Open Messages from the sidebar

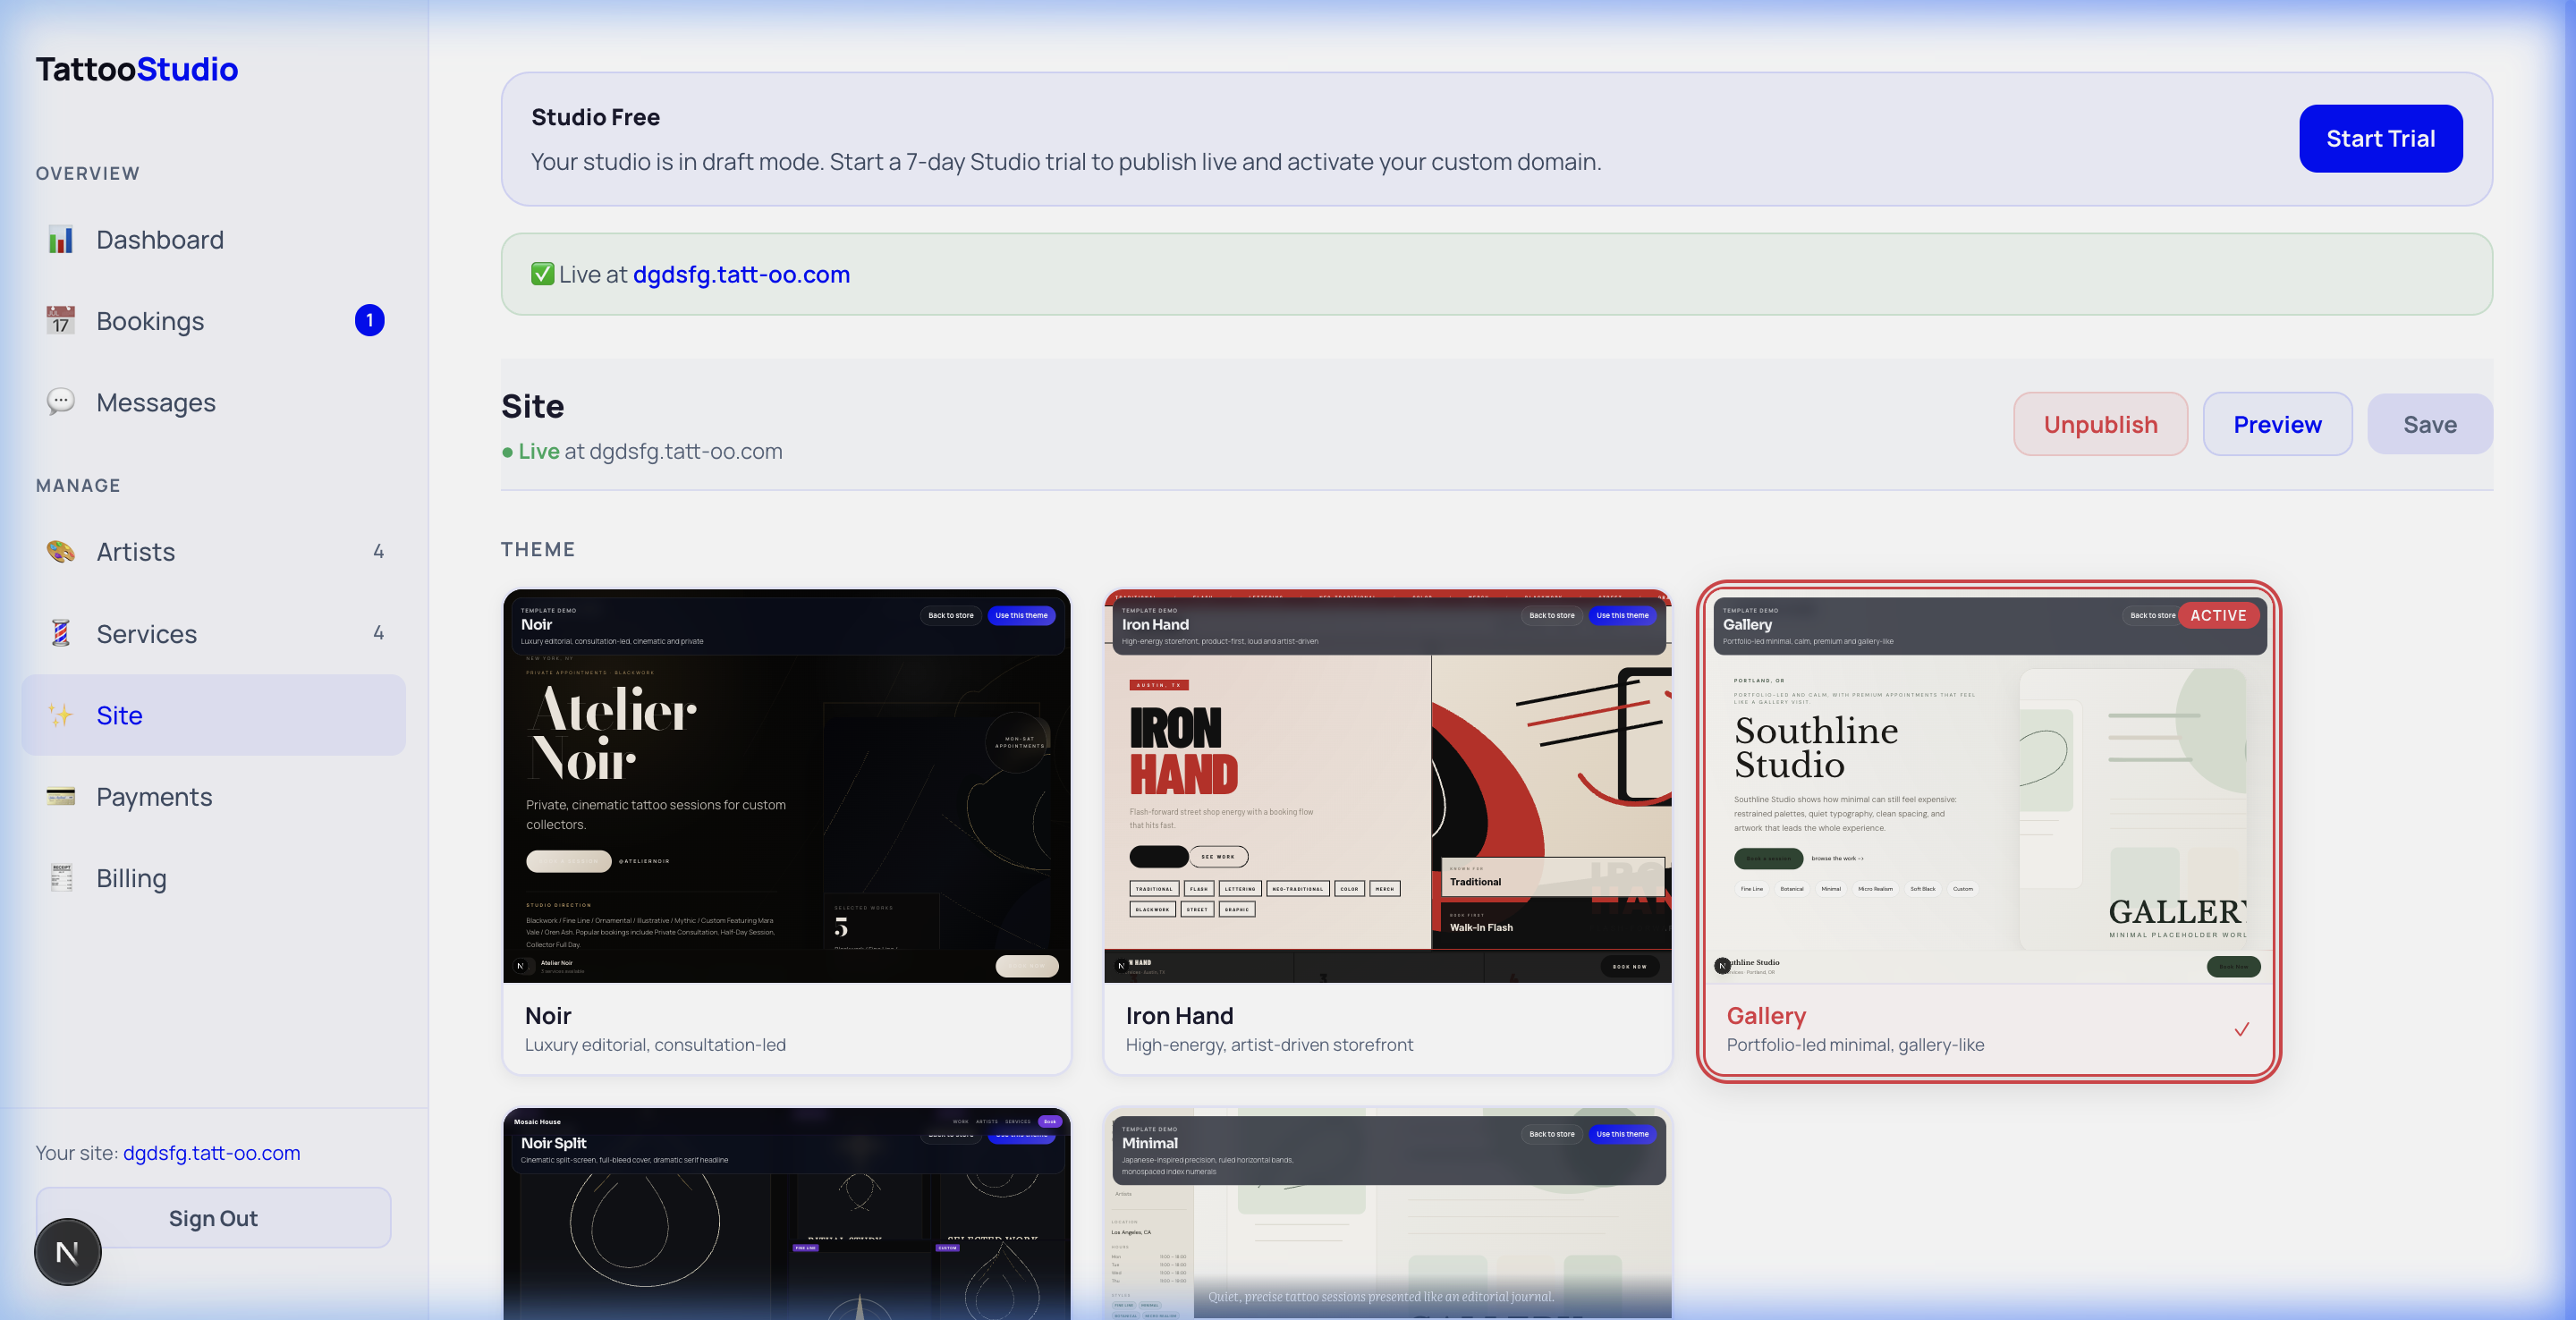(x=156, y=402)
